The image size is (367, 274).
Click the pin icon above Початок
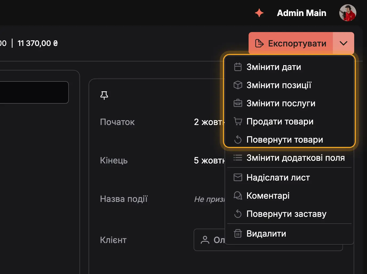[104, 95]
